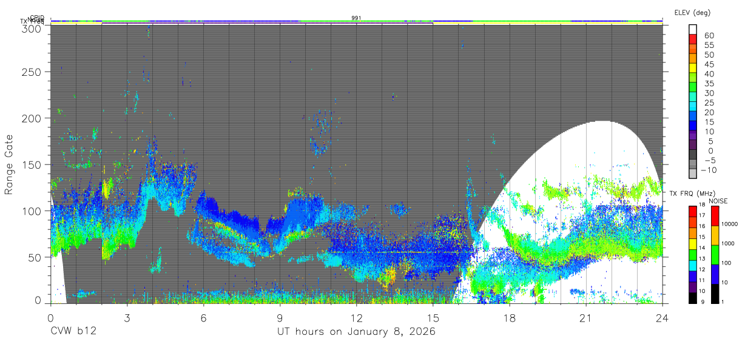Click the "15" UT hour axis label
The image size is (745, 344).
click(x=433, y=318)
